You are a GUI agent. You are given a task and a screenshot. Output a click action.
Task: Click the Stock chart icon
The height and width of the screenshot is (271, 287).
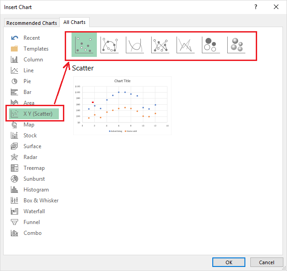coord(14,135)
